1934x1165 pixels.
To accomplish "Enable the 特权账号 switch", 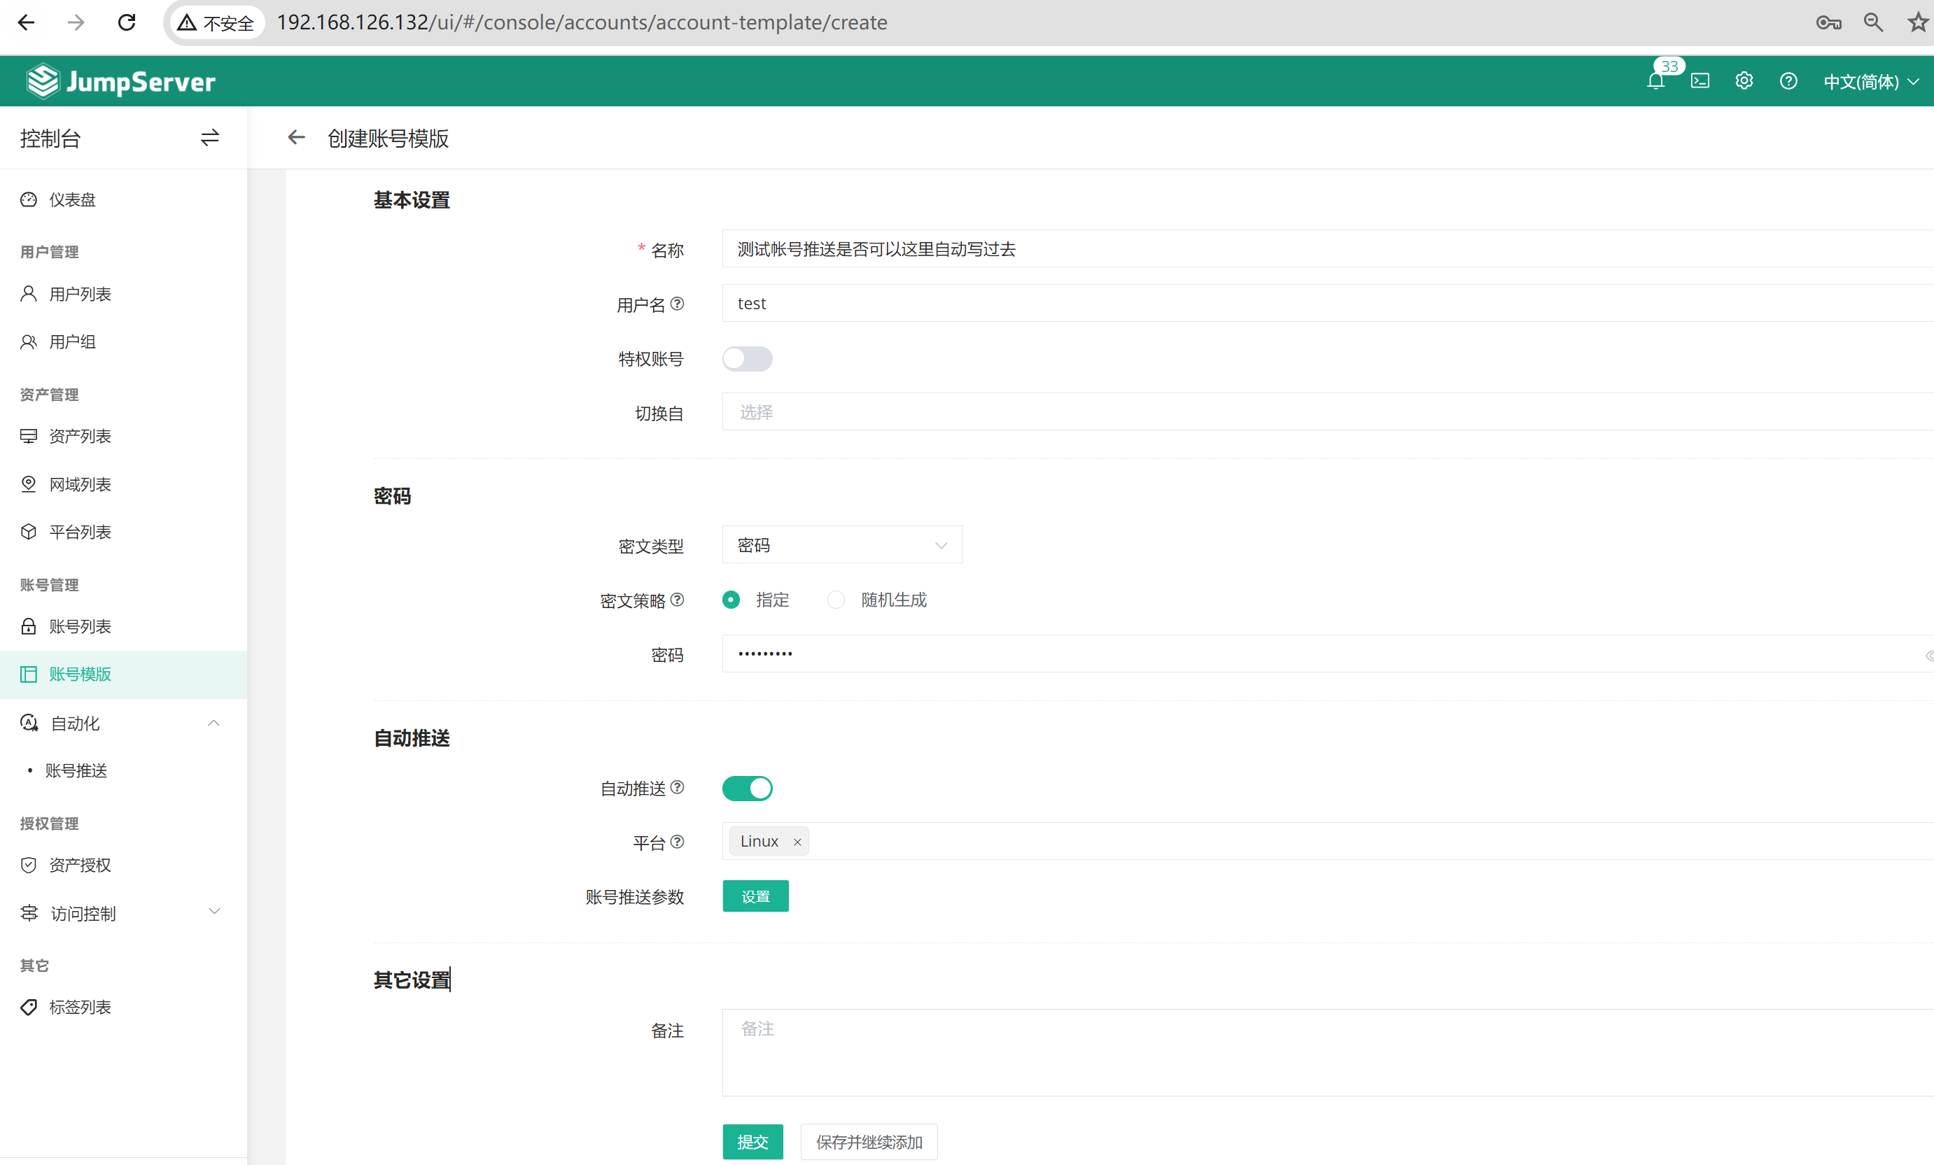I will pyautogui.click(x=746, y=358).
